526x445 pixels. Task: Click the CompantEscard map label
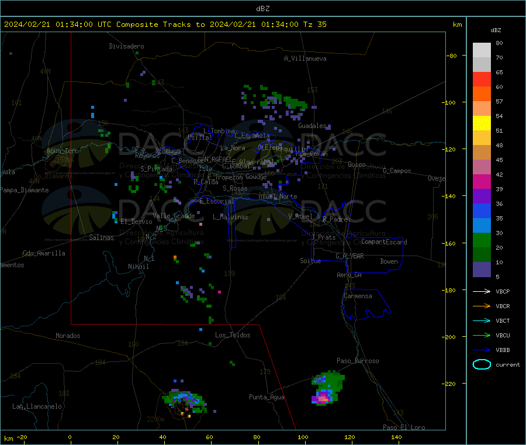coord(384,242)
